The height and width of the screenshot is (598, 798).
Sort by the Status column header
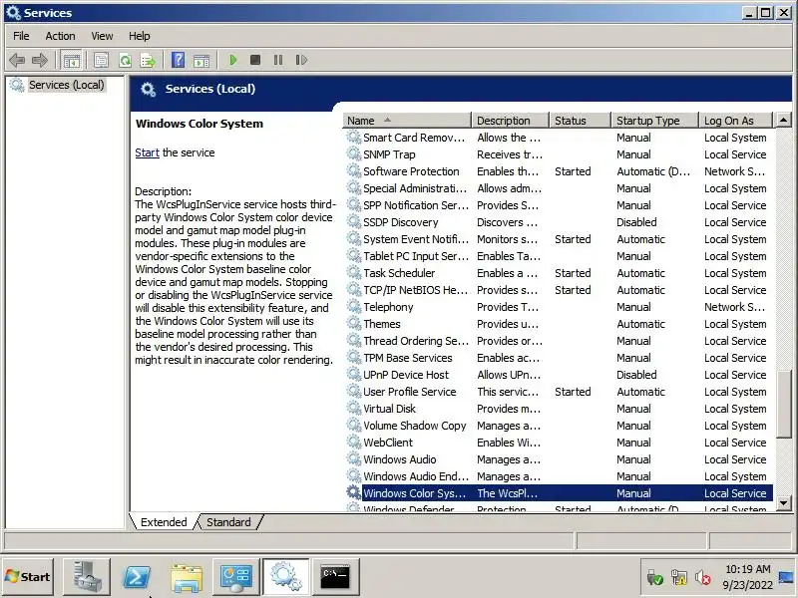581,121
